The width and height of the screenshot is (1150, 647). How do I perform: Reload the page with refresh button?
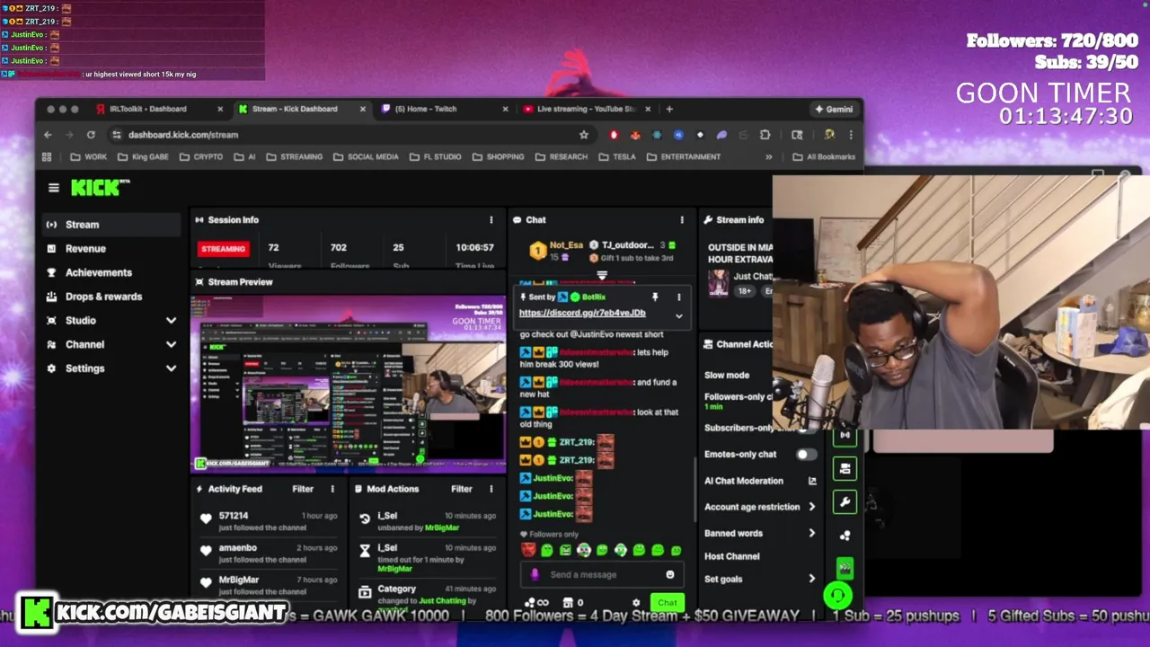91,135
